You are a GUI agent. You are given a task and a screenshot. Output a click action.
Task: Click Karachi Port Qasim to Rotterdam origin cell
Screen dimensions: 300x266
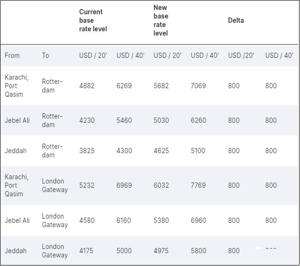coord(17,86)
